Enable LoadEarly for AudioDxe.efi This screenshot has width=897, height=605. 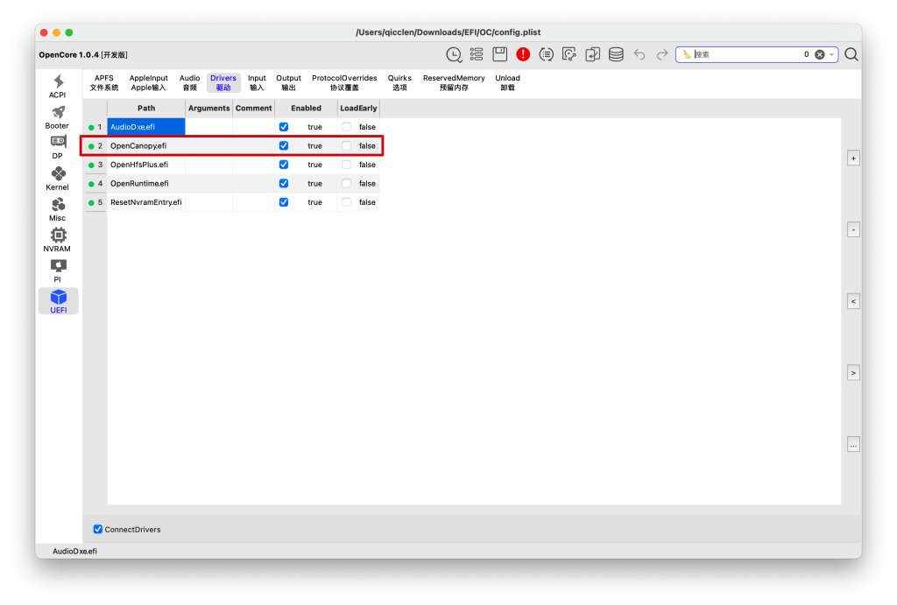click(347, 127)
